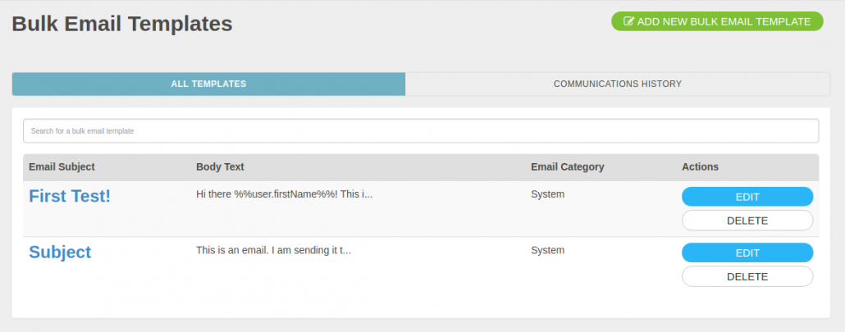Click the pencil-square icon on the green button
The height and width of the screenshot is (332, 845).
(628, 21)
